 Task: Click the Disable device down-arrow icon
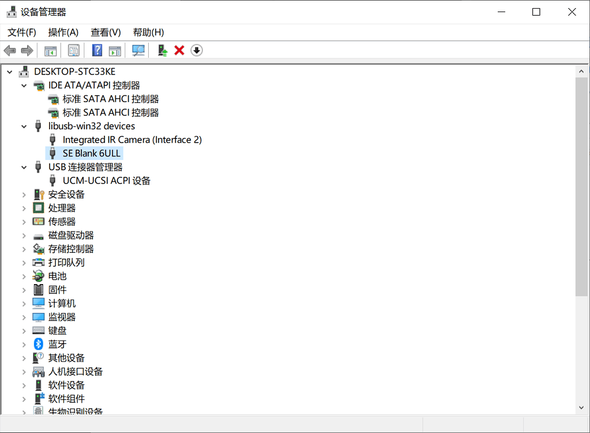pos(196,50)
